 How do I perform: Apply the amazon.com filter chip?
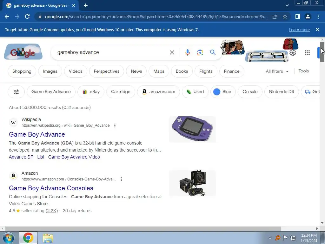tap(159, 91)
